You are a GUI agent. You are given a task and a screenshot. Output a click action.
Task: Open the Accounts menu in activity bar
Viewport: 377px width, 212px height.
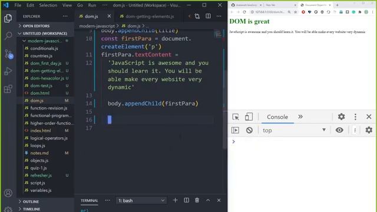coord(8,193)
